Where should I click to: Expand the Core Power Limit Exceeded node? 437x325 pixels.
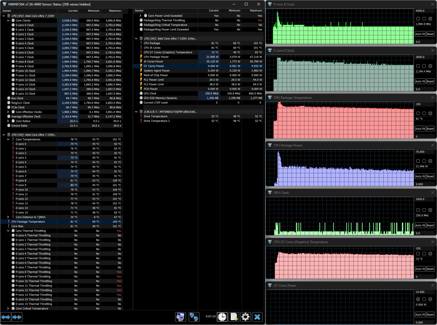click(140, 16)
